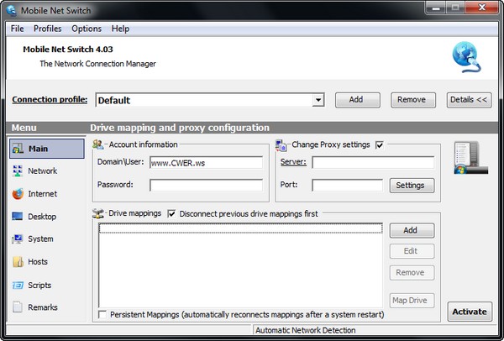Click the Drive mappings network drive icon

pos(97,213)
